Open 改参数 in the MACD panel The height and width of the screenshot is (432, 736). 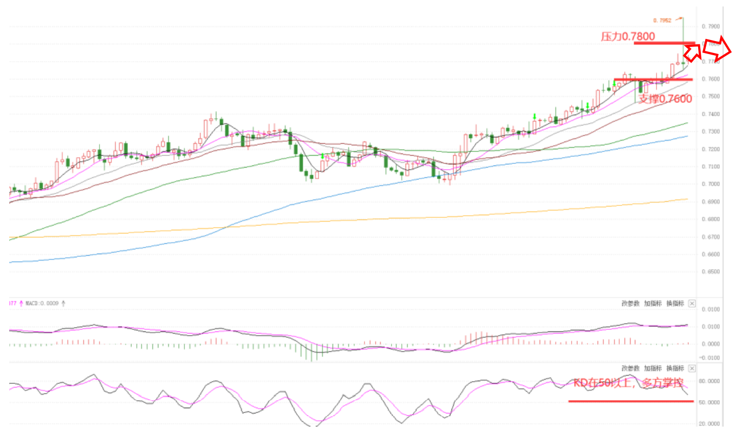[631, 303]
